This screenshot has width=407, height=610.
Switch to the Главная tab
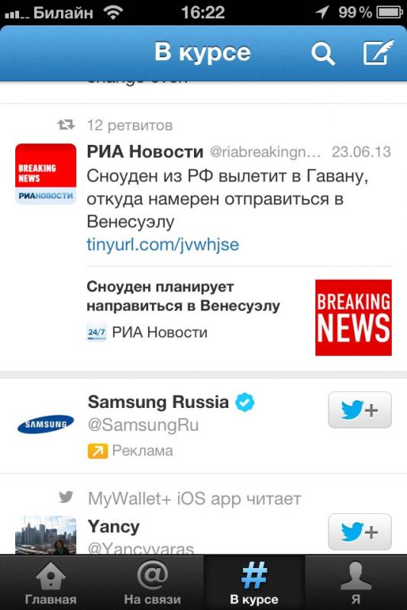(x=50, y=583)
